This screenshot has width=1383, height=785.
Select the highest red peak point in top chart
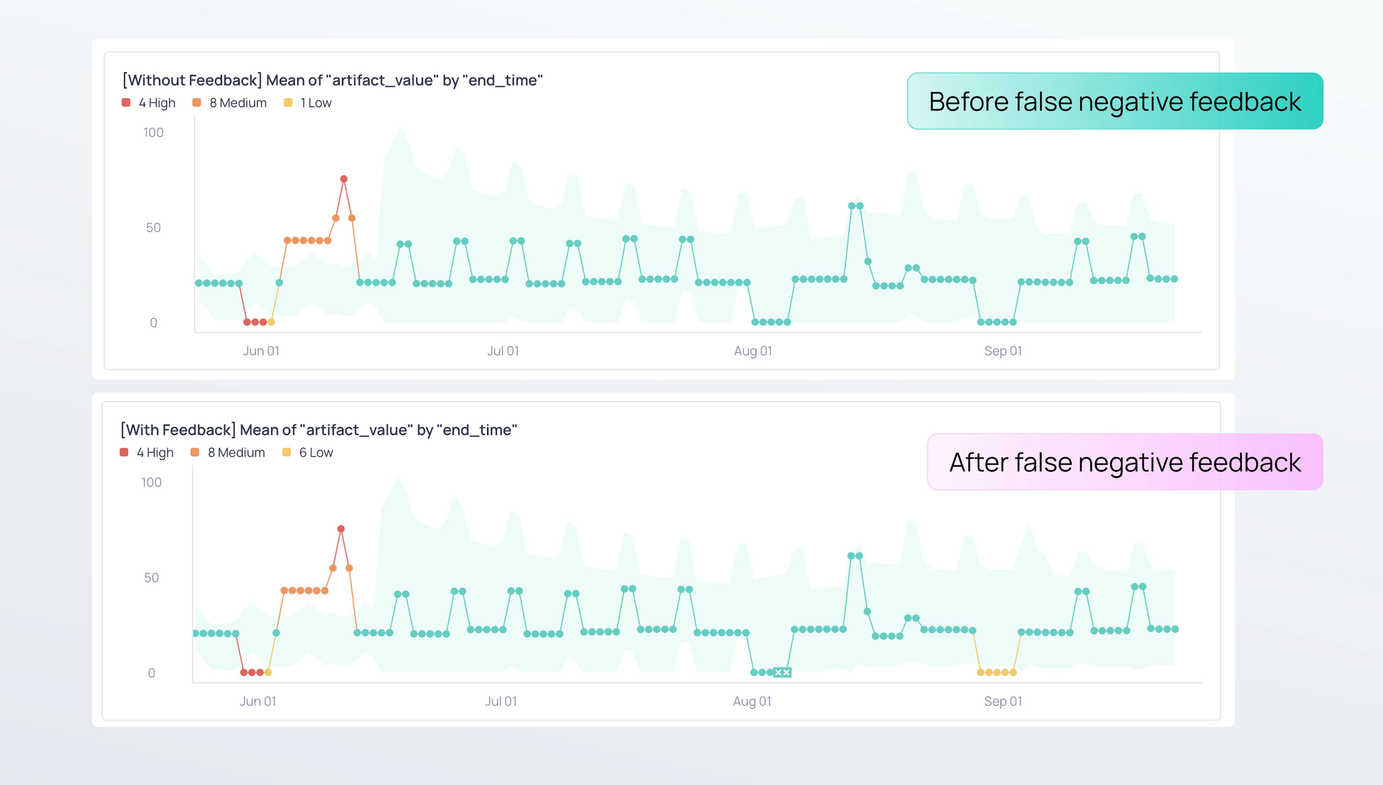[x=344, y=179]
